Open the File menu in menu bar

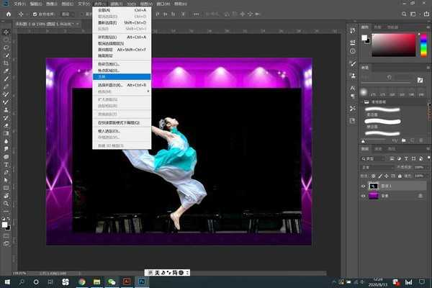19,3
